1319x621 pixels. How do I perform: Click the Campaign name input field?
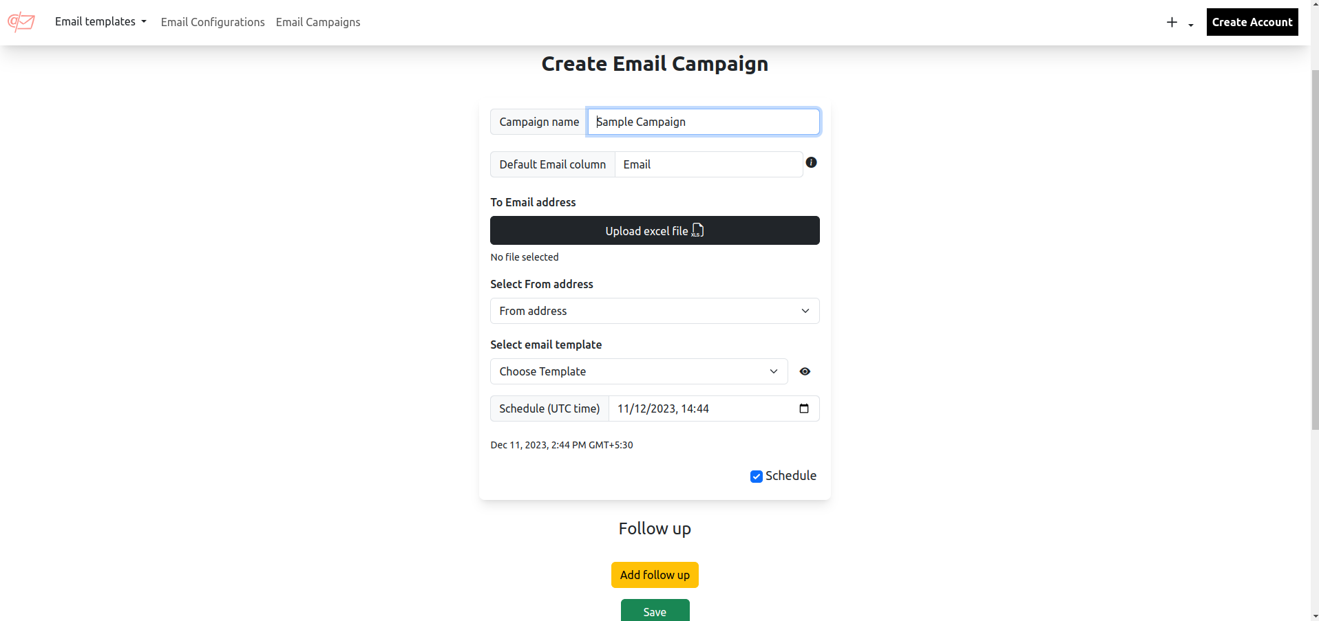pos(703,122)
